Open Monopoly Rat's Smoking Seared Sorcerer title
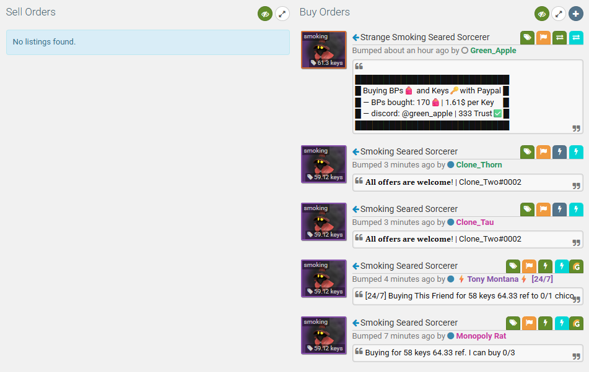The height and width of the screenshot is (372, 589). pos(409,323)
